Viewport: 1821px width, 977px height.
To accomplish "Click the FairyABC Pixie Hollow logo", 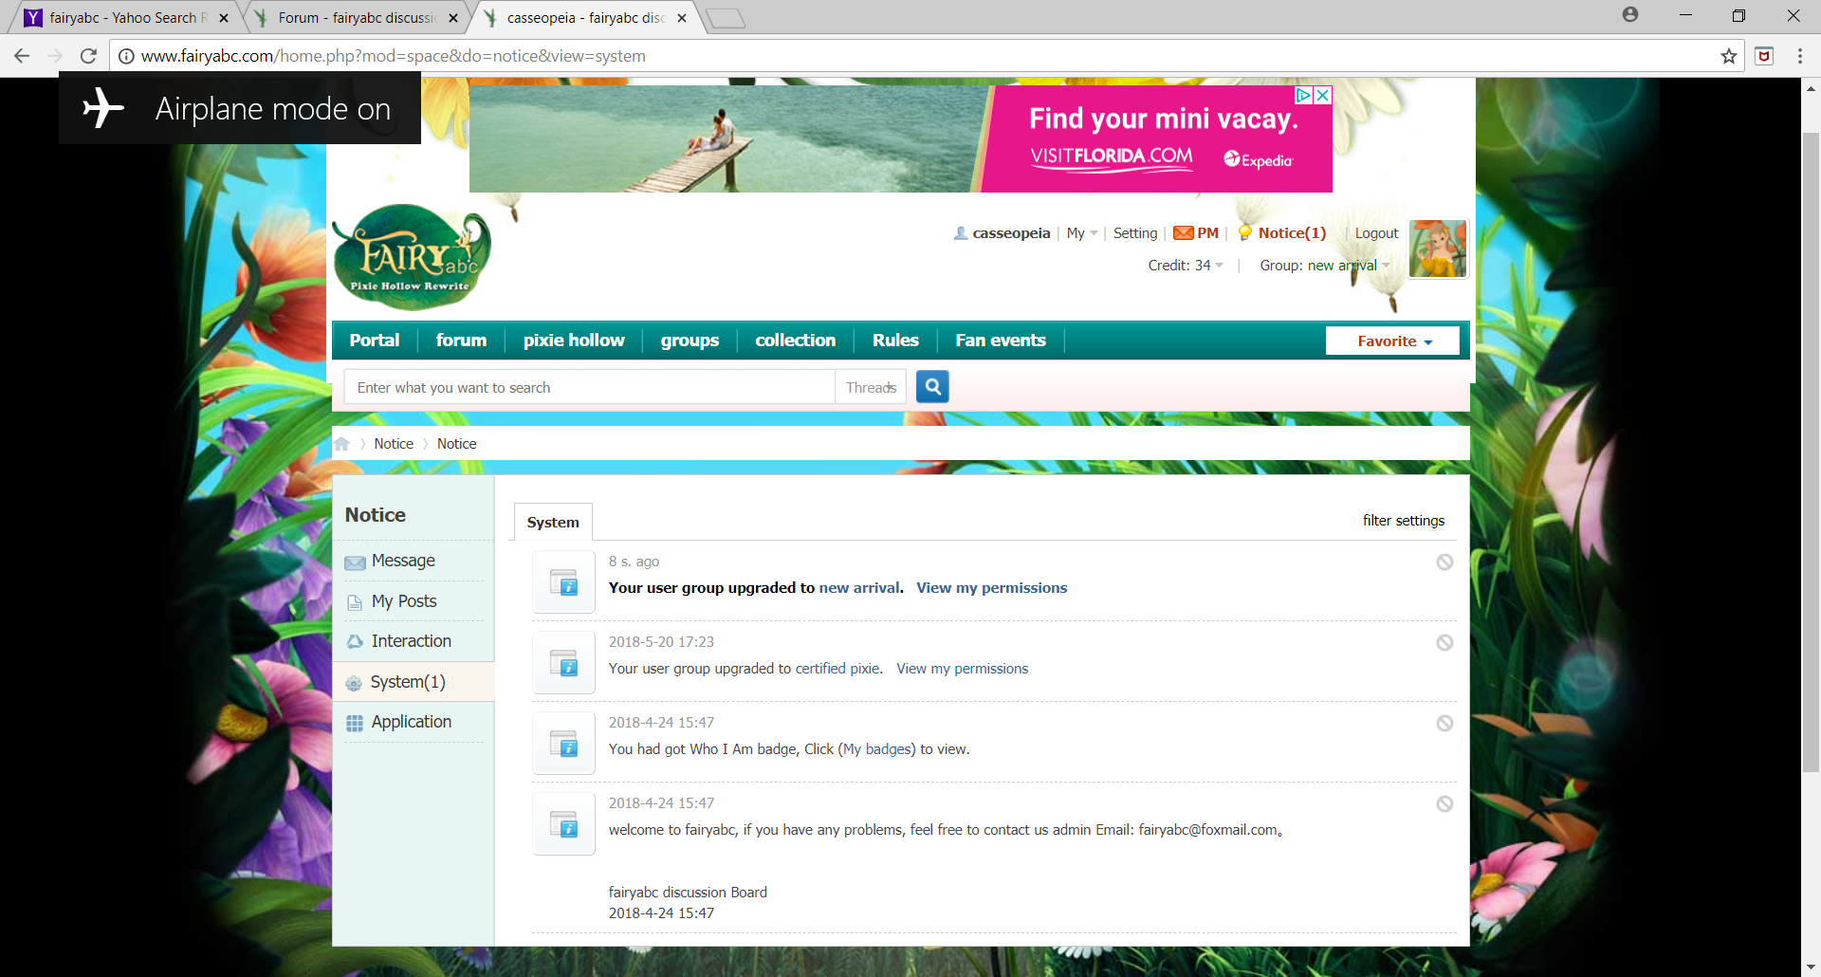I will (411, 256).
